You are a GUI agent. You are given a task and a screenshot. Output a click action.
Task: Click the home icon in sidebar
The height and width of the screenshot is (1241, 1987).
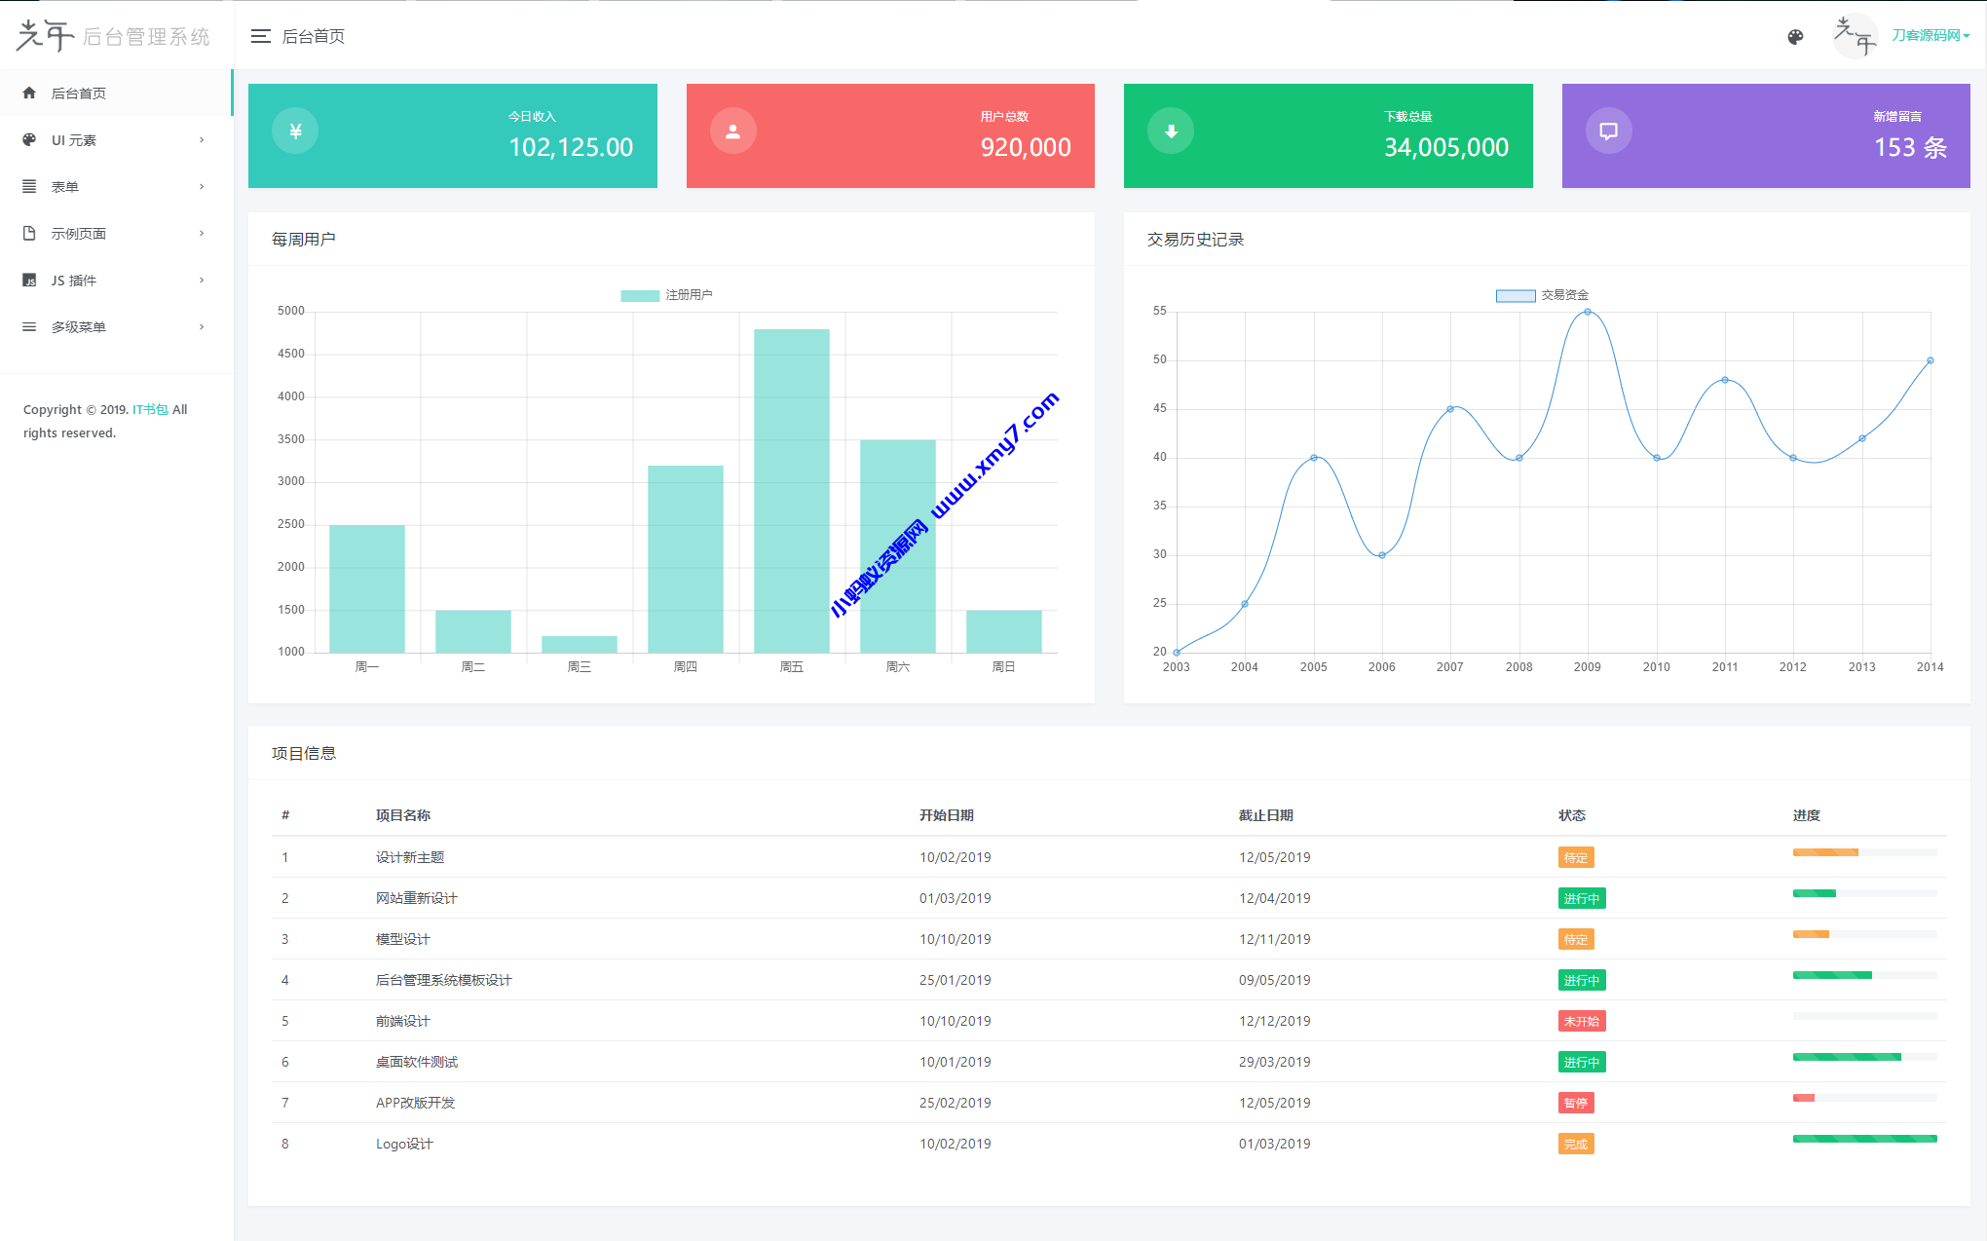click(29, 94)
